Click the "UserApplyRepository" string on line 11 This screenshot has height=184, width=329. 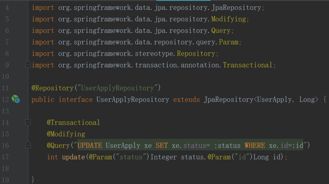117,88
